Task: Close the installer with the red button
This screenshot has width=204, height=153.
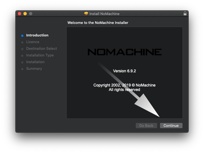Action: tap(20, 14)
